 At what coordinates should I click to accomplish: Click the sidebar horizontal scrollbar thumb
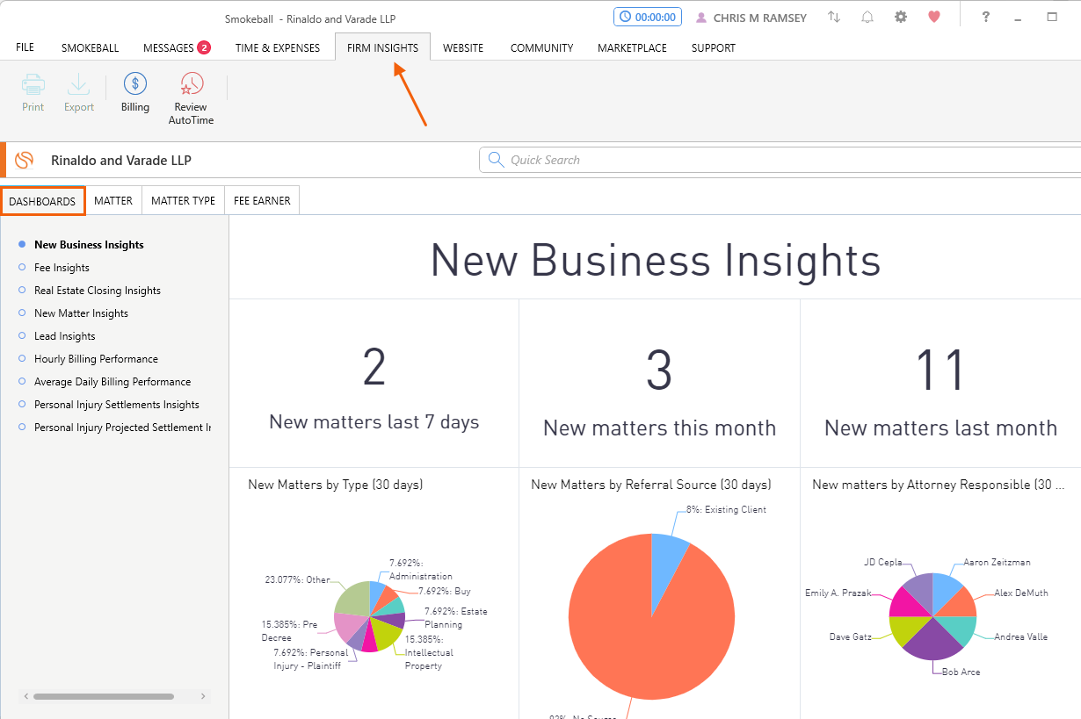pyautogui.click(x=103, y=696)
